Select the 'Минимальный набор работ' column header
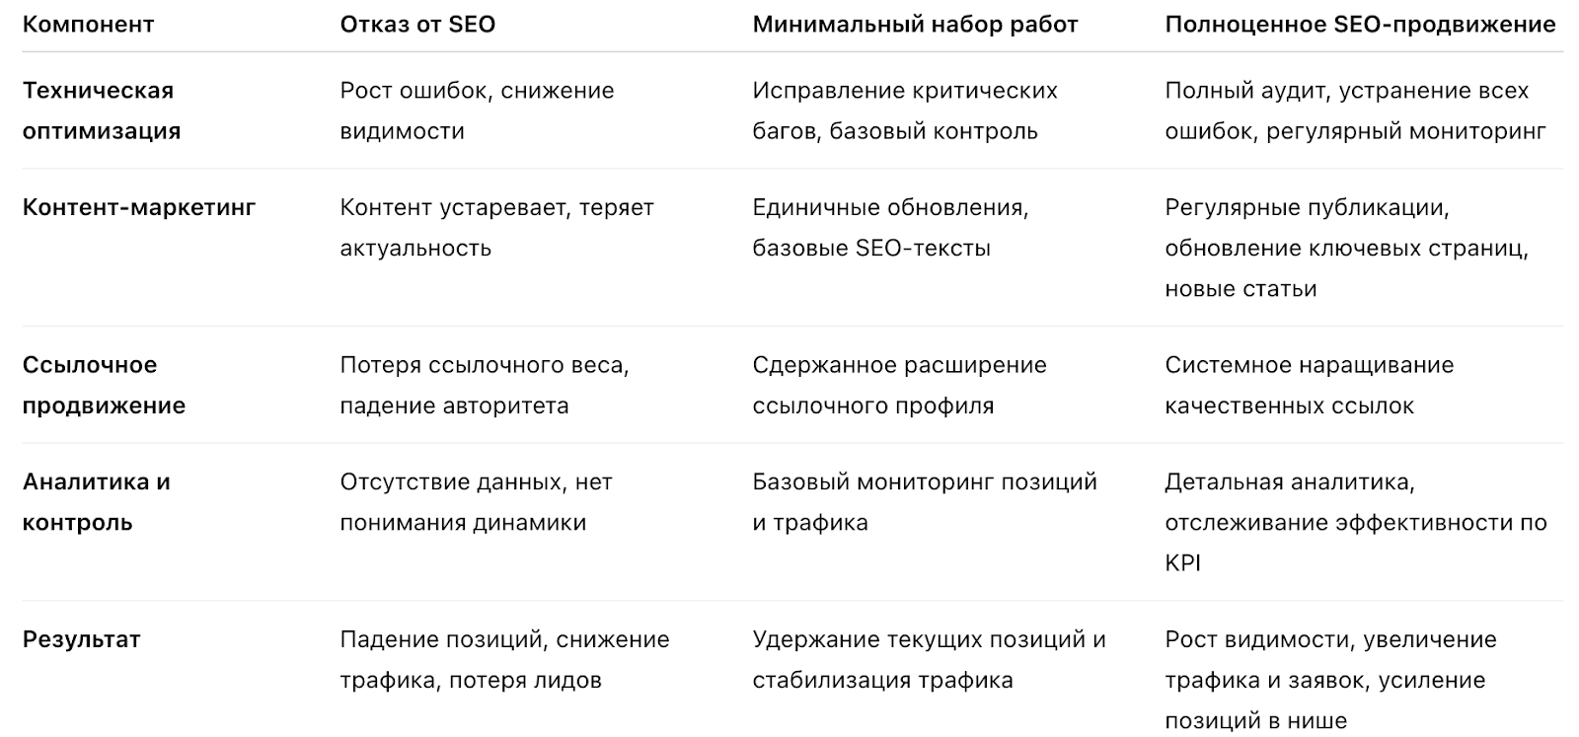Screen dimensions: 1579x737 coord(915,25)
